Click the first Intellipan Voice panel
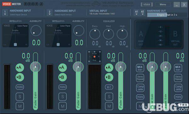This screenshot has width=189, height=114. (x=15, y=35)
